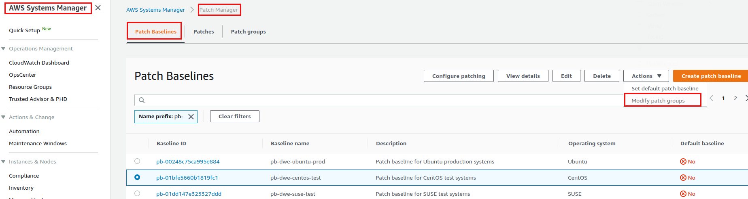Screen dimensions: 748x199
Task: Open Quick Setup in sidebar
Action: tap(24, 30)
